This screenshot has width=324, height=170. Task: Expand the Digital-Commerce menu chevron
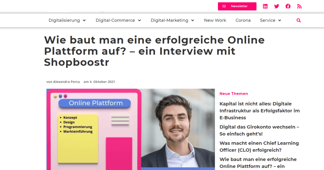coord(140,21)
